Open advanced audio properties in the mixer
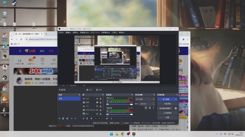 (x=107, y=118)
